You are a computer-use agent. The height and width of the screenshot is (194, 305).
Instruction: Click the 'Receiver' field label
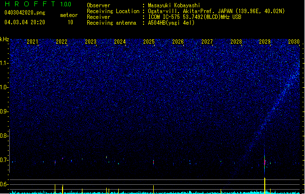pyautogui.click(x=98, y=17)
